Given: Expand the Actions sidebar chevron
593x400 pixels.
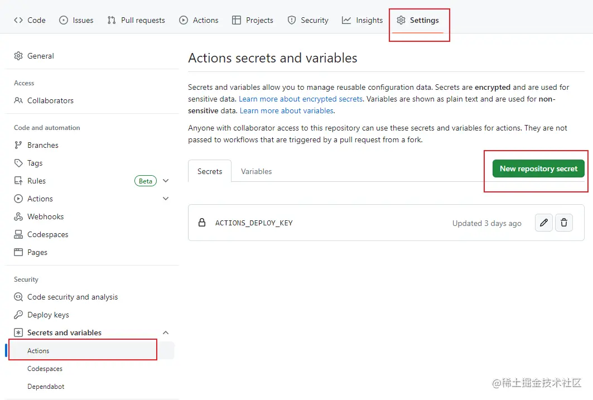Looking at the screenshot, I should click(166, 199).
